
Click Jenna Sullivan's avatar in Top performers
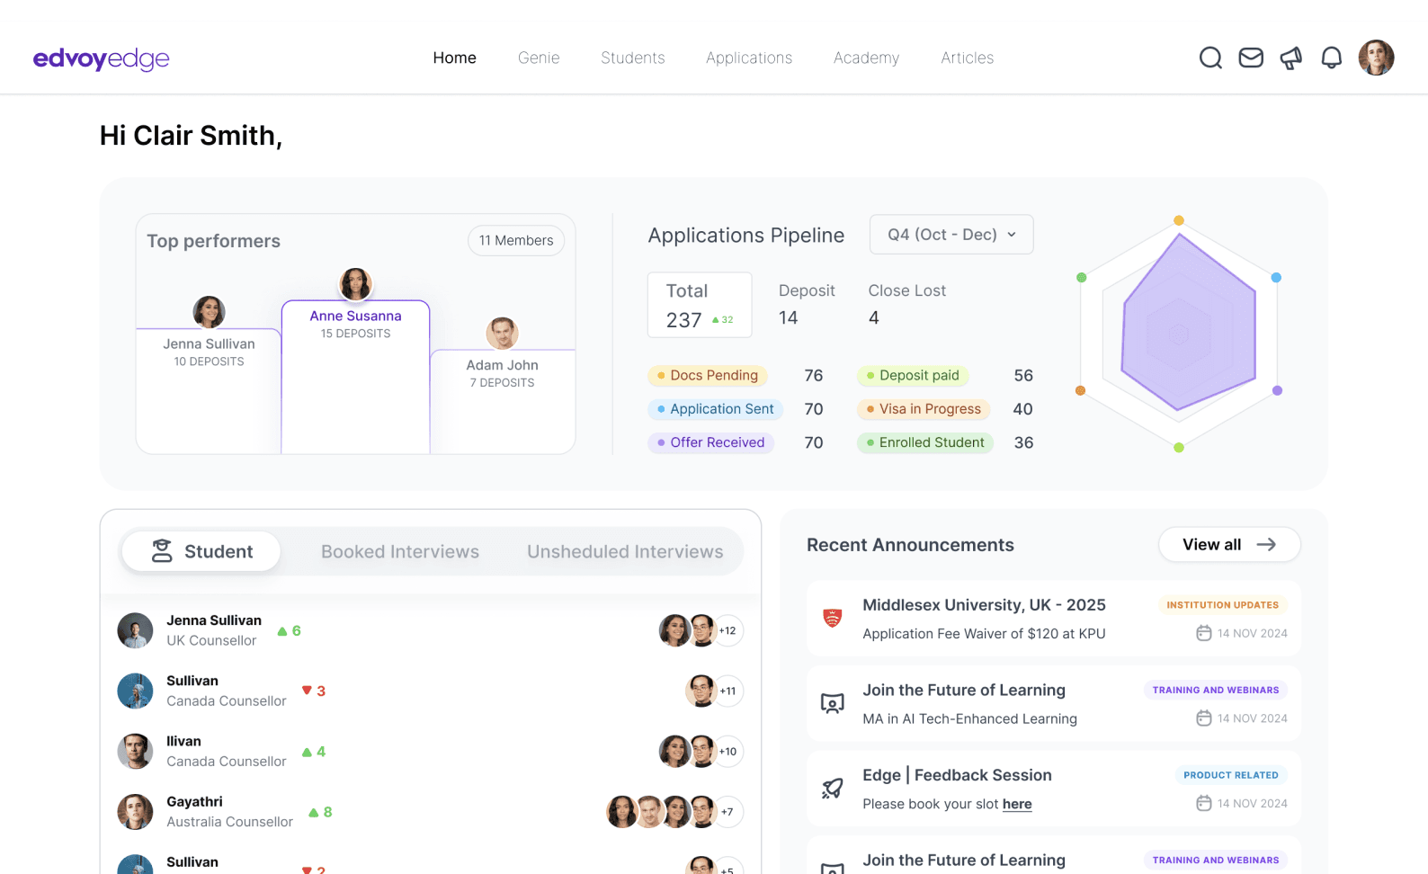click(x=209, y=312)
